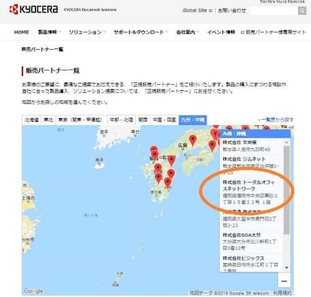Expand the 製品情報 menu
Screen dimensions: 311x297
[x=49, y=32]
